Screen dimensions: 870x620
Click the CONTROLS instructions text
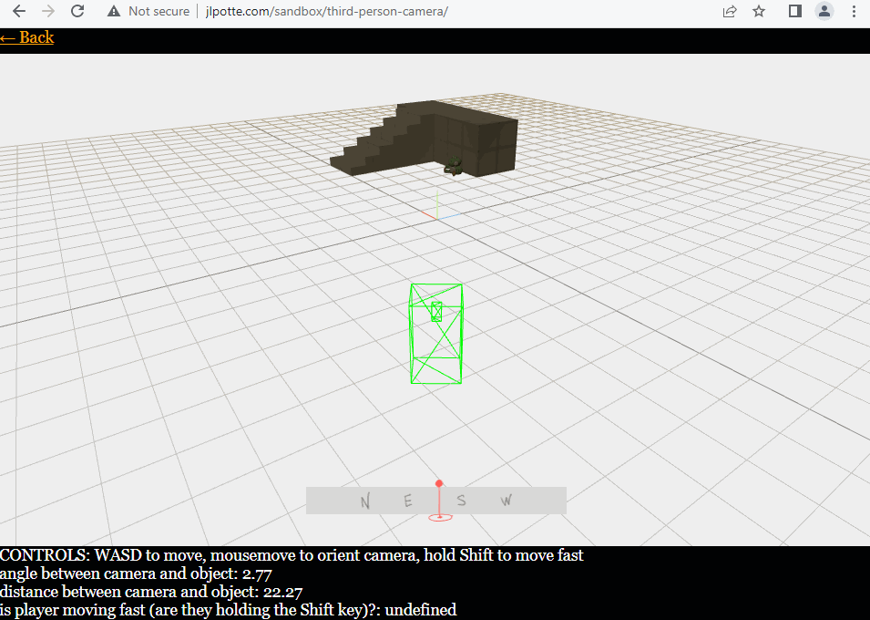292,555
